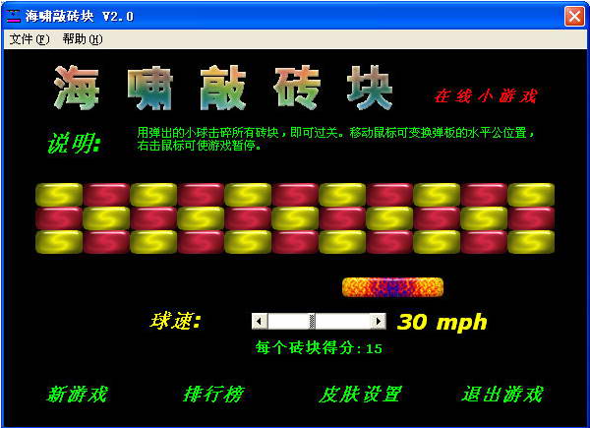Viewport: 590px width, 428px height.
Task: Click the colorful paddle below the bricks
Action: 392,287
